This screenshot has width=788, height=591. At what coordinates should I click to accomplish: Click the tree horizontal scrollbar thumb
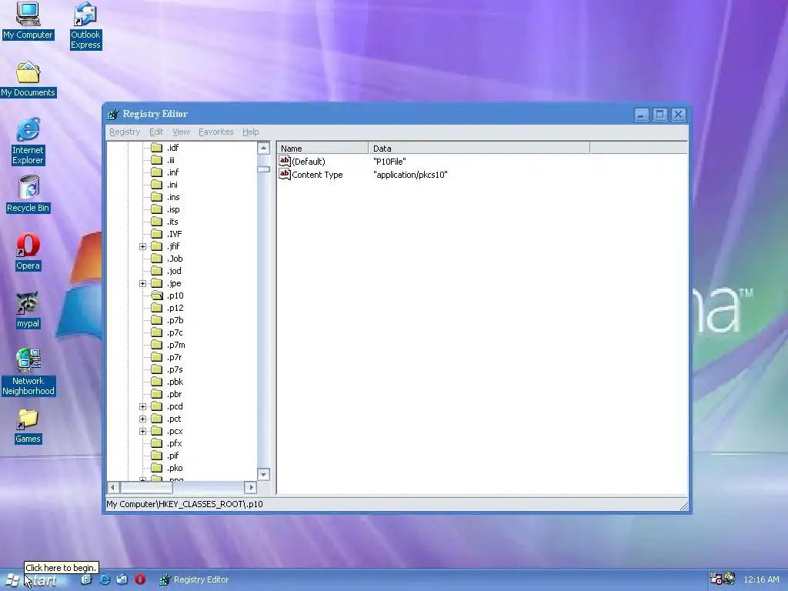point(146,487)
